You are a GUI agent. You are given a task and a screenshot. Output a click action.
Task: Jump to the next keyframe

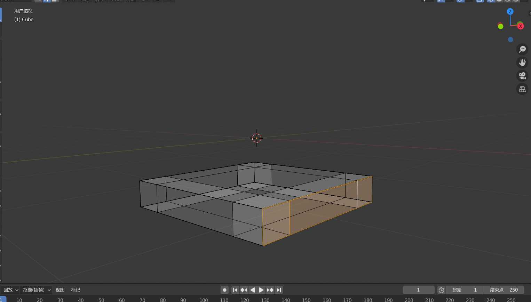pos(270,290)
